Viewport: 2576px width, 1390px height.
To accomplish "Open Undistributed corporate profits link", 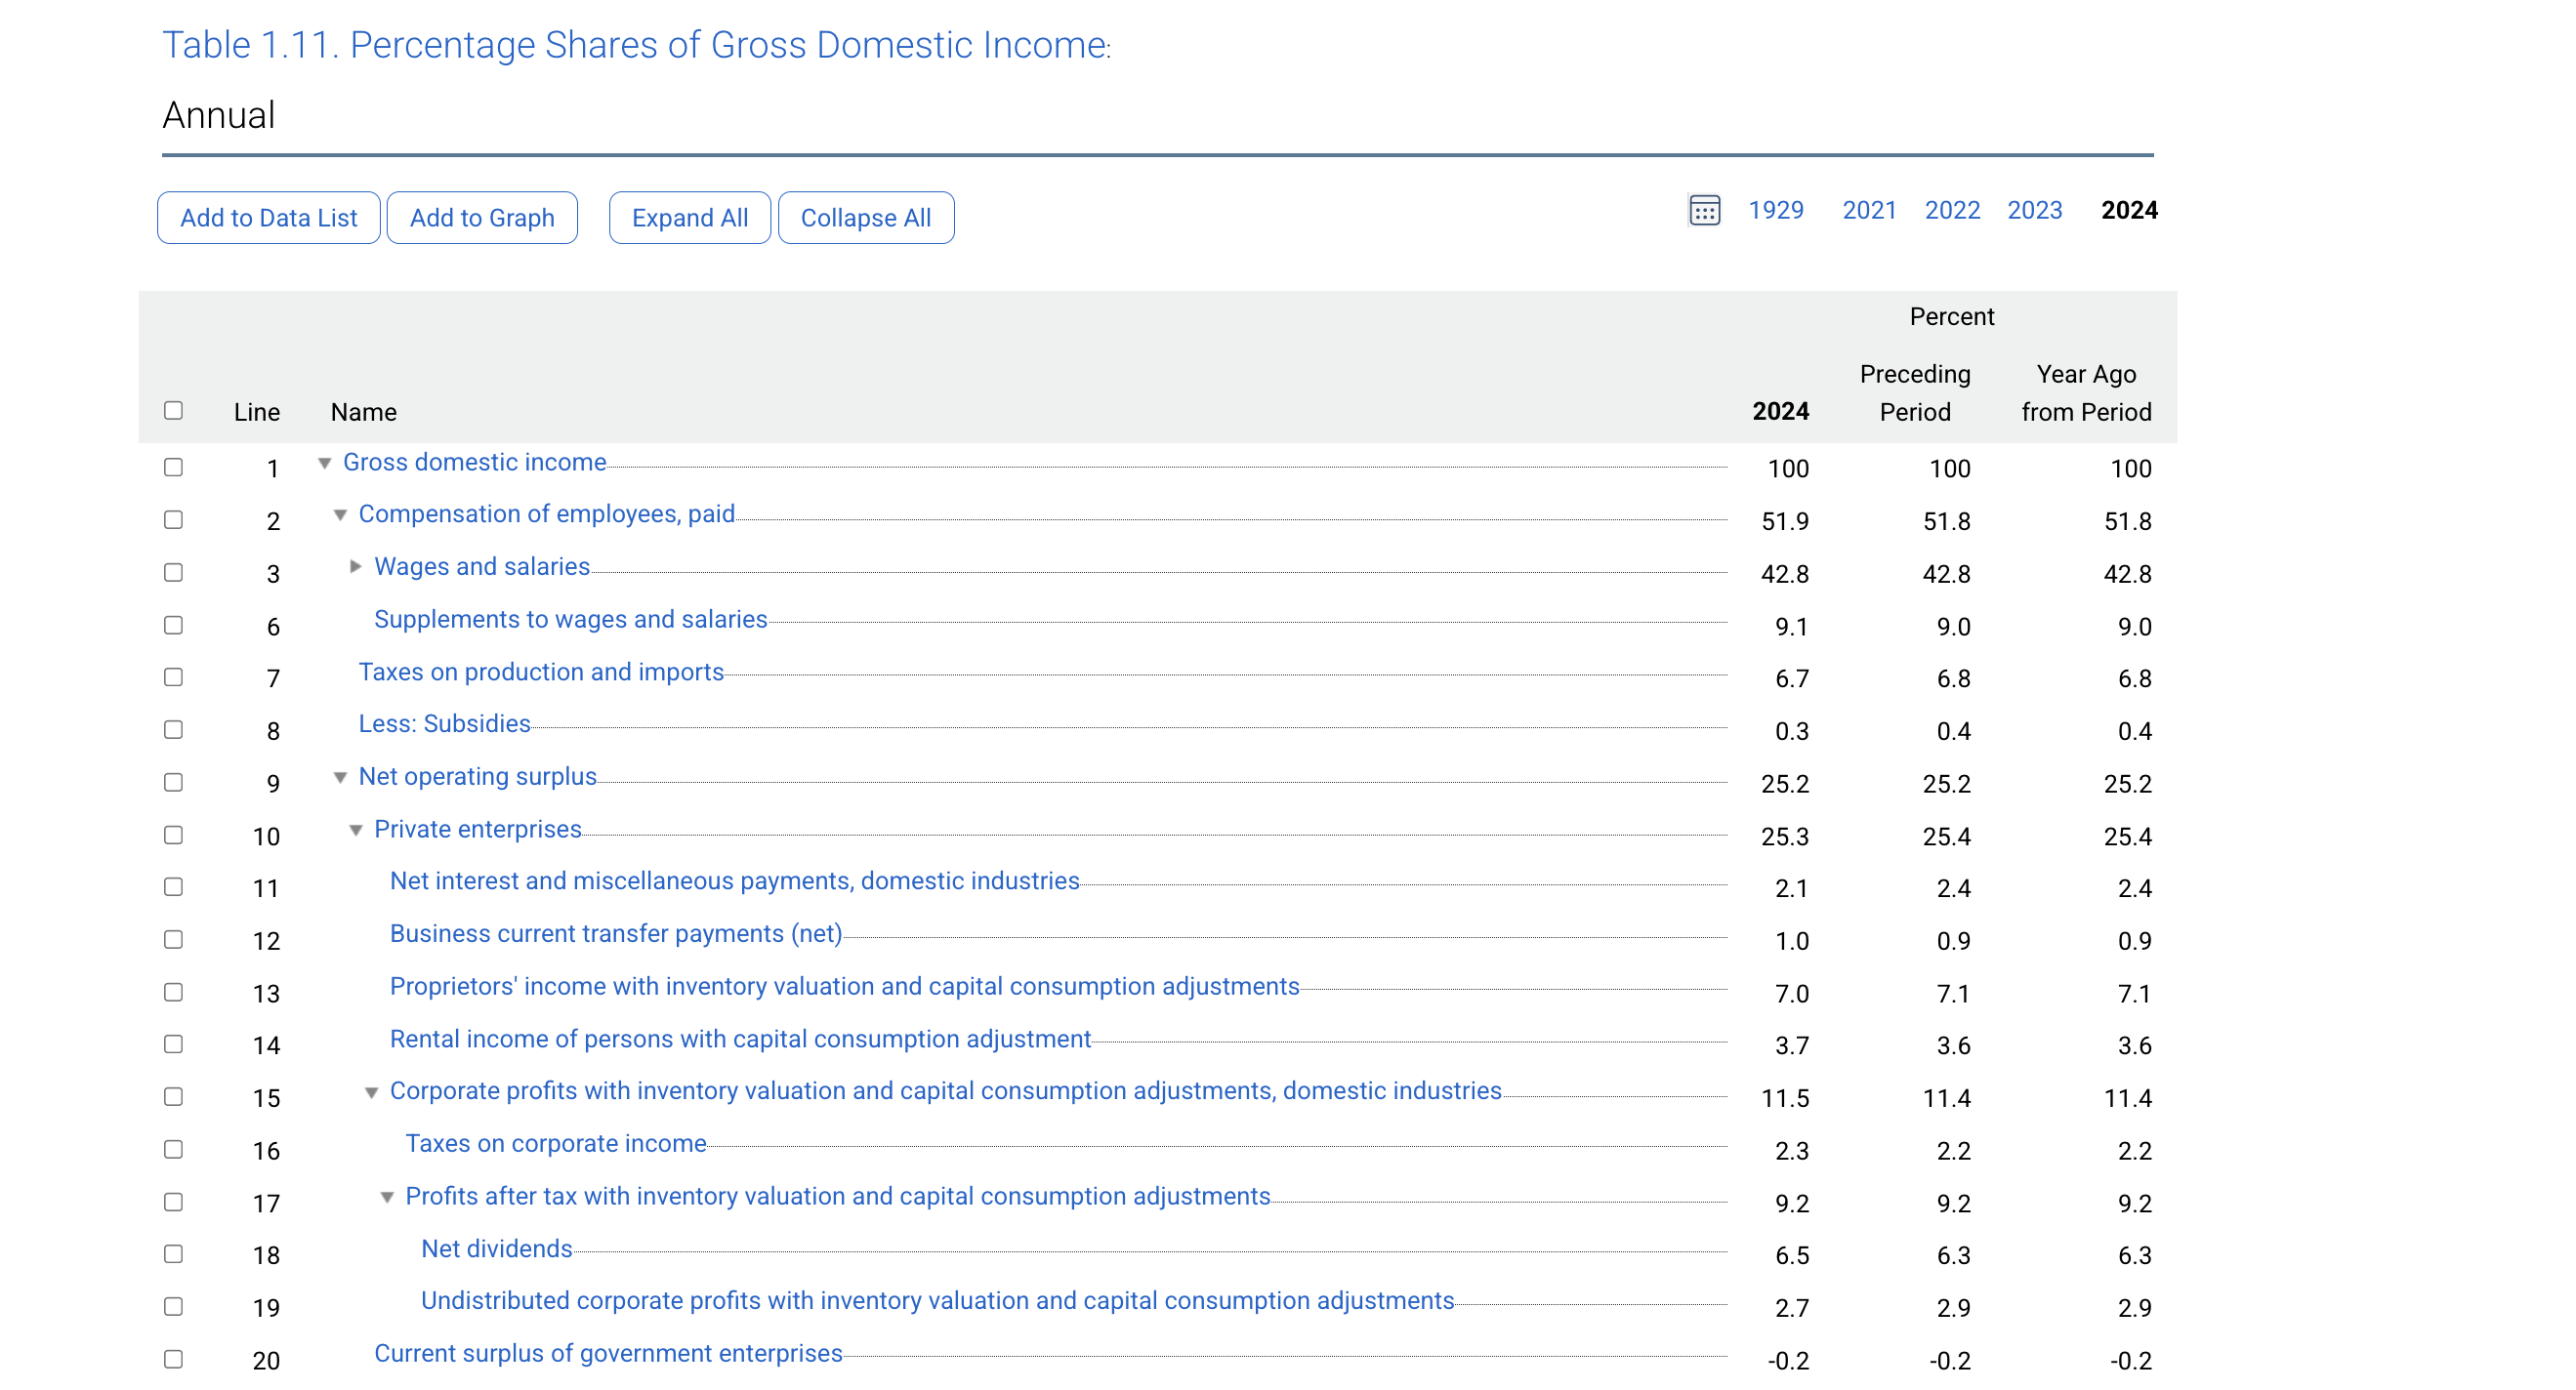I will point(937,1300).
